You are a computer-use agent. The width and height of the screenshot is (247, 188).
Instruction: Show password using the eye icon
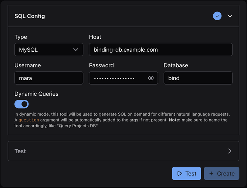click(151, 78)
